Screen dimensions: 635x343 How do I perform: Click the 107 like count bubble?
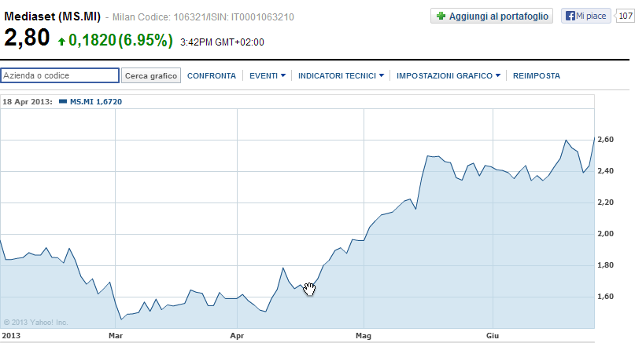(x=626, y=16)
